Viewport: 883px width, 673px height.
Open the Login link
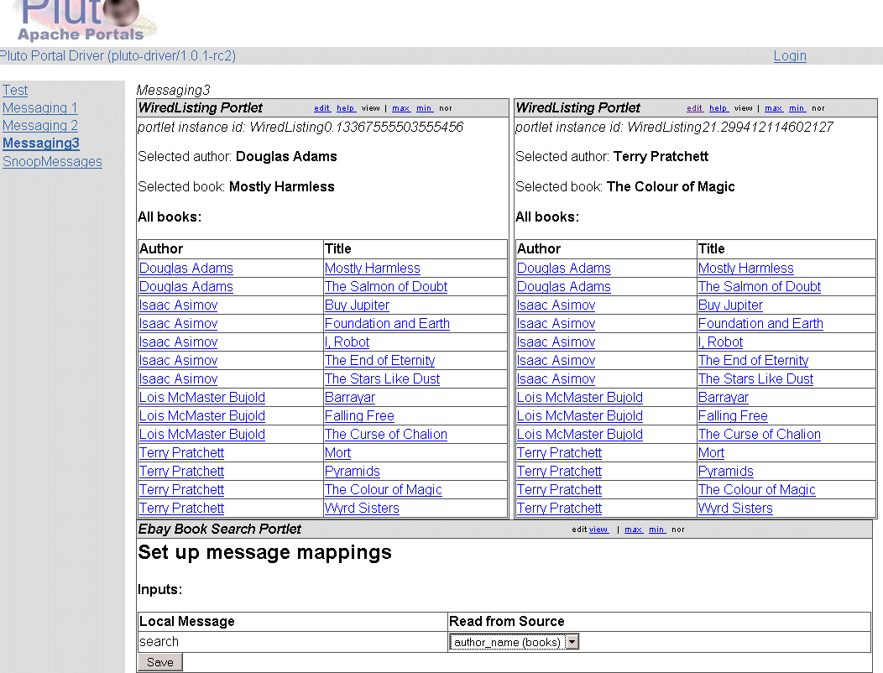coord(790,55)
